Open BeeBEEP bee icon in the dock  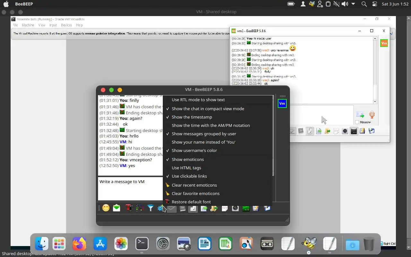[x=309, y=244]
